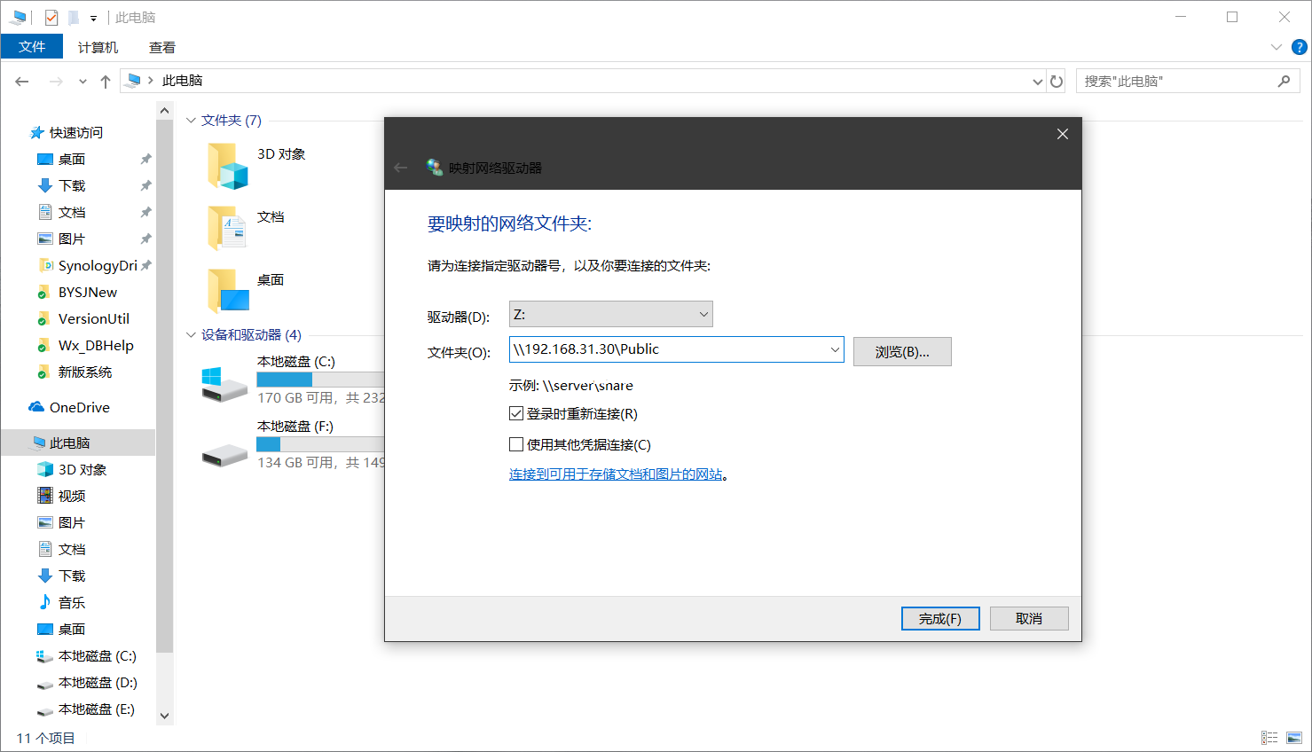Select 本地磁盘 (D:) in the navigation pane
1312x752 pixels.
(98, 683)
